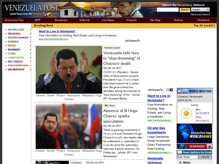The width and height of the screenshot is (219, 164).
Task: Open the oilandgasinvestment ad URL
Action: (x=160, y=152)
